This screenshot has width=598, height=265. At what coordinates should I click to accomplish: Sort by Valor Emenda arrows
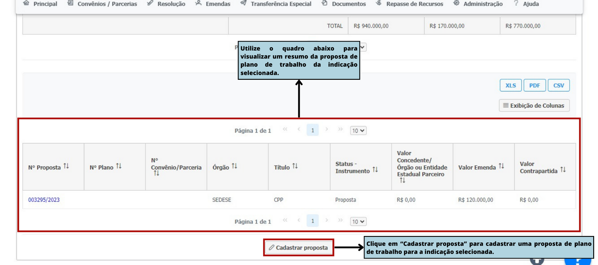pyautogui.click(x=501, y=166)
